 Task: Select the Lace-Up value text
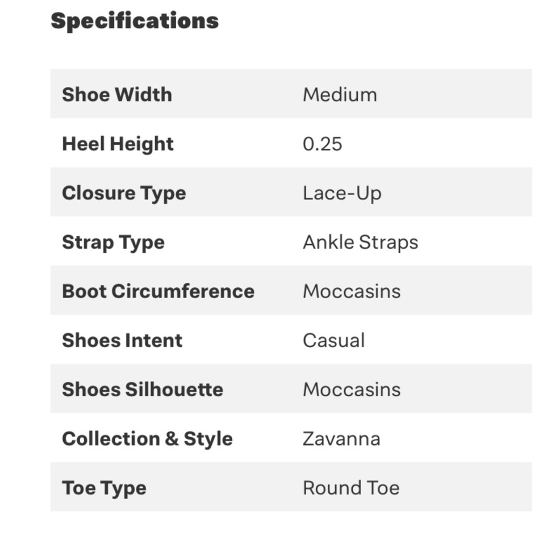(342, 193)
